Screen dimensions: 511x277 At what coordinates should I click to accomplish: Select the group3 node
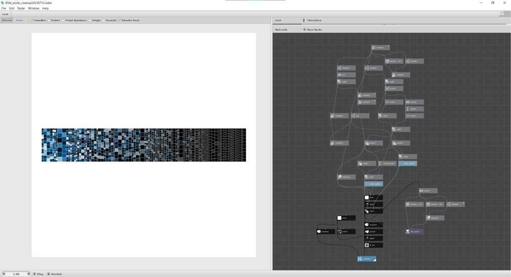(x=374, y=232)
